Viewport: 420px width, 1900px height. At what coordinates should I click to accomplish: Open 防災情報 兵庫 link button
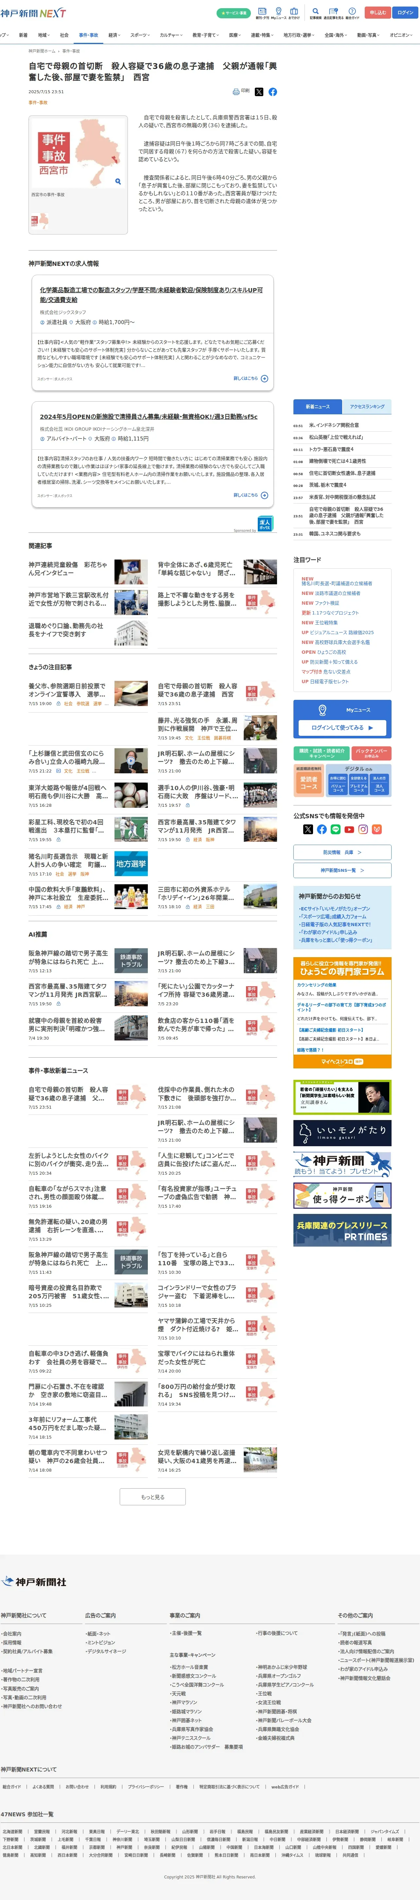[x=342, y=852]
